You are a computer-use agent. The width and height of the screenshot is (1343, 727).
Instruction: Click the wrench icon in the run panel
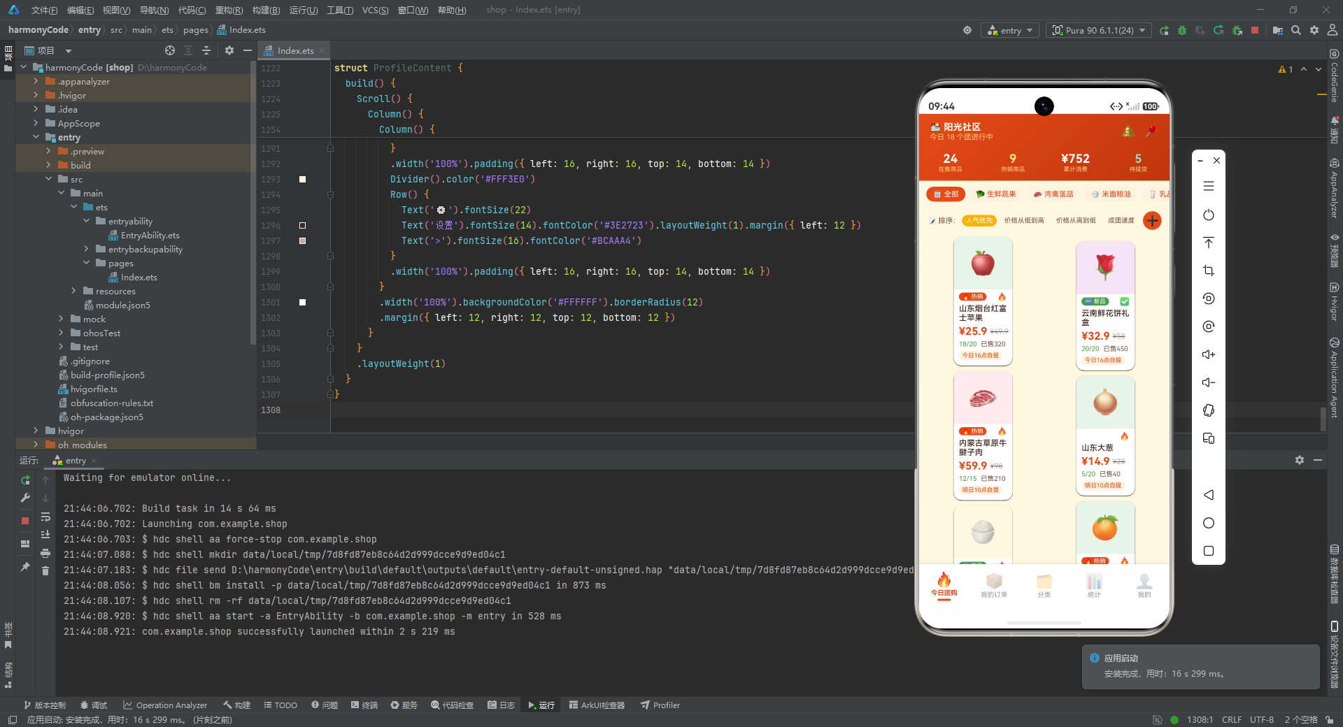coord(25,498)
